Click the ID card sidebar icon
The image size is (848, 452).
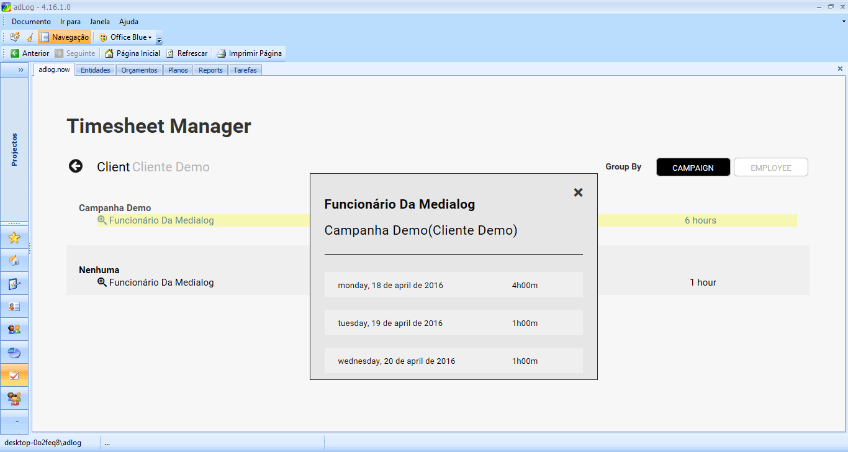14,307
